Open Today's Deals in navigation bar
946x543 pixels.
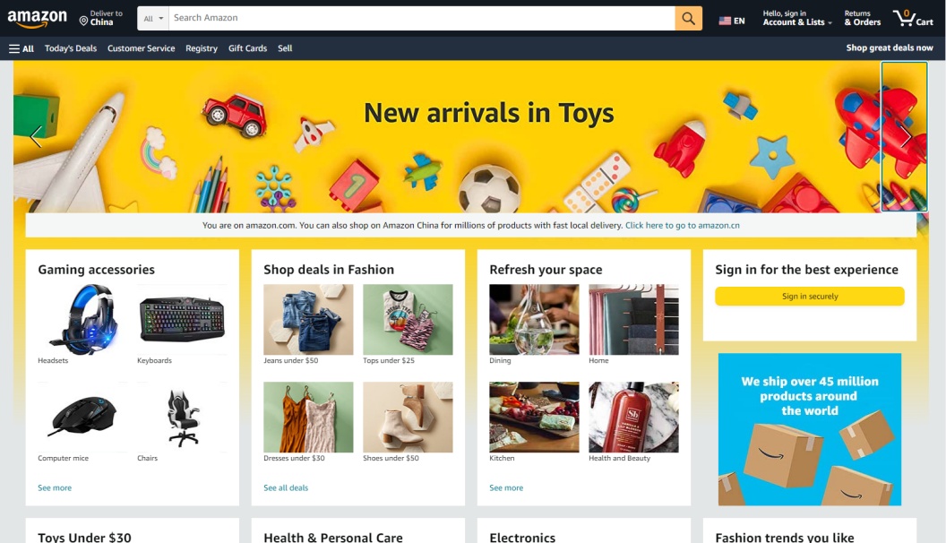[x=71, y=48]
